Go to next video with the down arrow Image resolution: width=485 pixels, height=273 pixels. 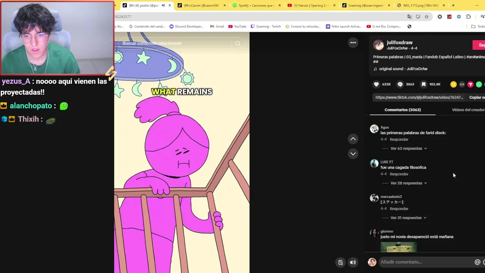click(353, 154)
